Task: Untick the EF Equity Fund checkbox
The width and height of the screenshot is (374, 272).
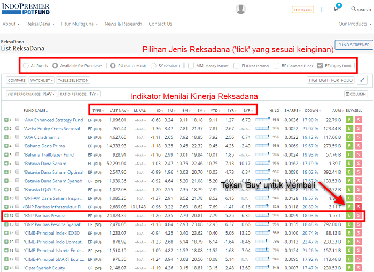Action: (320, 66)
